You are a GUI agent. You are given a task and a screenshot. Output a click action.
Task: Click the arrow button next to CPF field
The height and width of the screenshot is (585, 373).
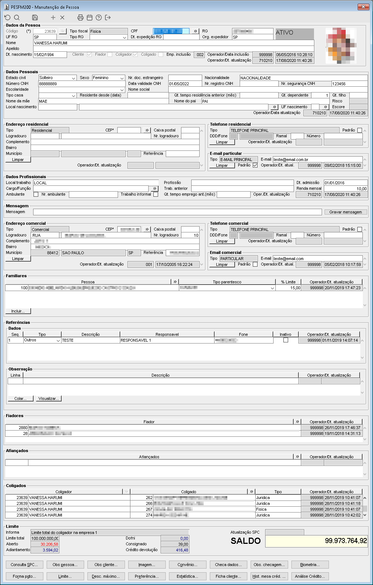[196, 31]
